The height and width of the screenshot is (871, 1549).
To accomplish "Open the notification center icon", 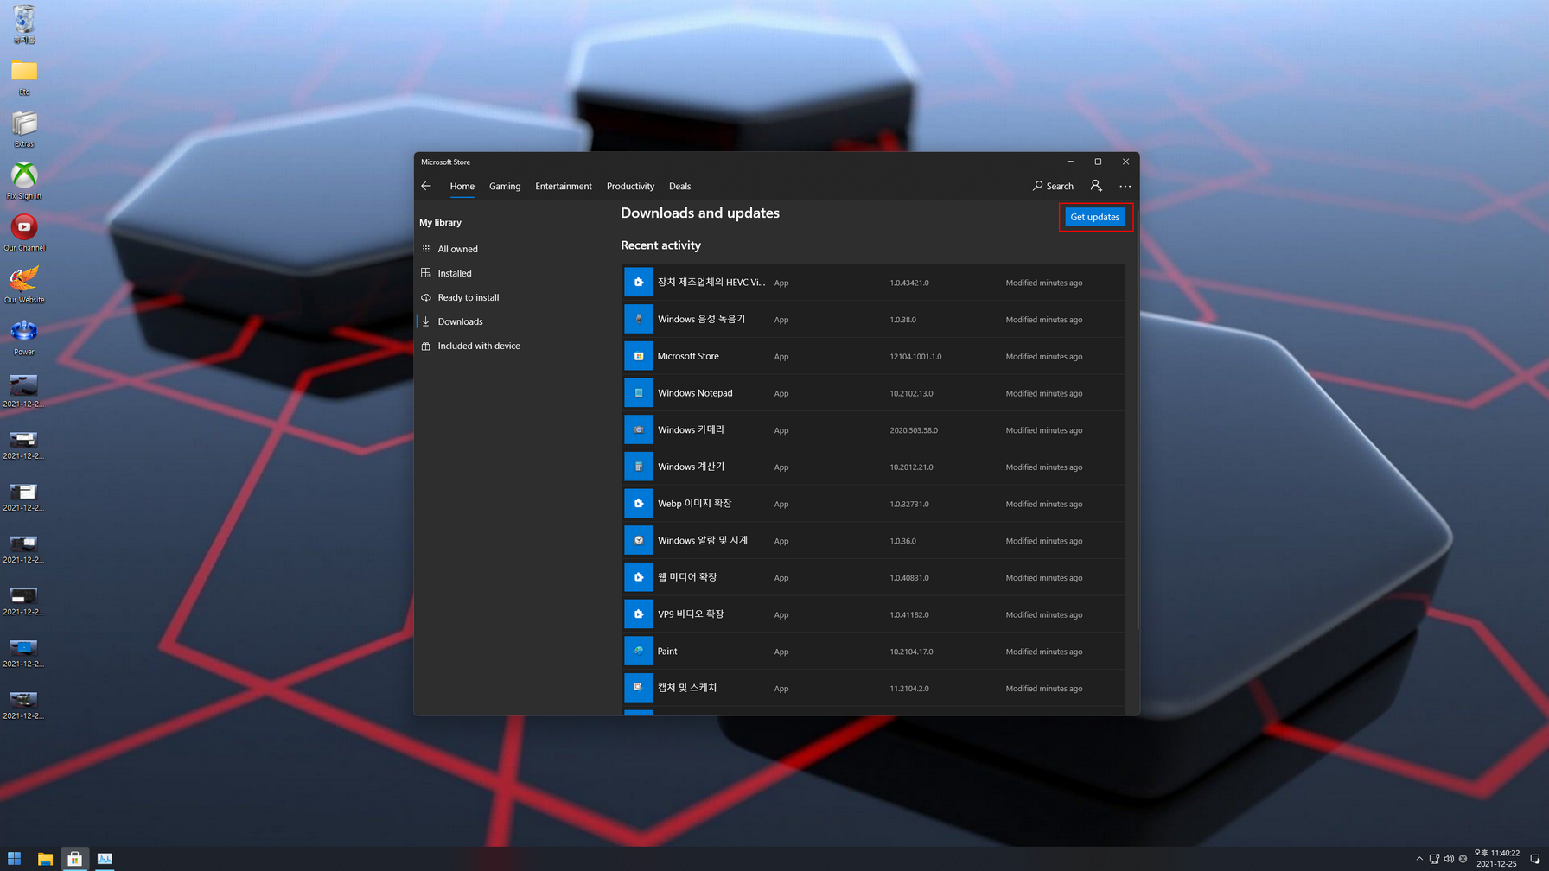I will (1535, 859).
